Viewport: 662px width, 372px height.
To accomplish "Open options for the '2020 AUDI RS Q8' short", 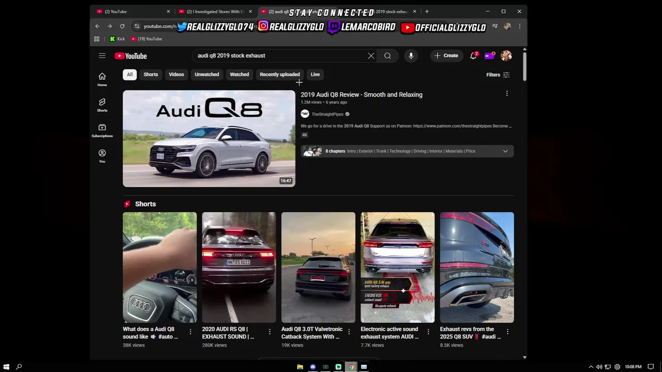I will [x=269, y=332].
